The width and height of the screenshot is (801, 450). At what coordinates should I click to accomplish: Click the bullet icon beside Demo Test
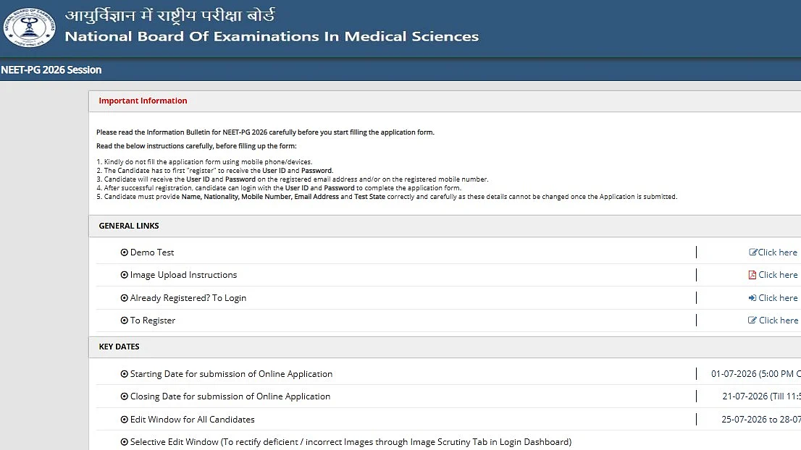[124, 252]
